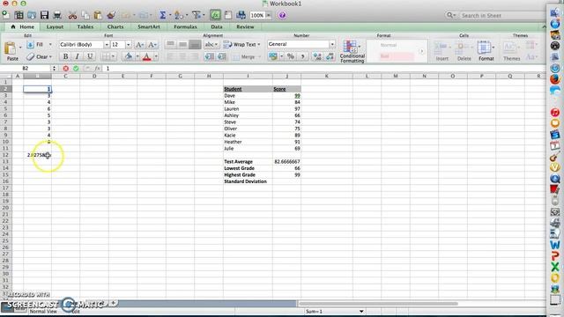
Task: Open PowerPoint from the Dock
Action: [x=555, y=256]
